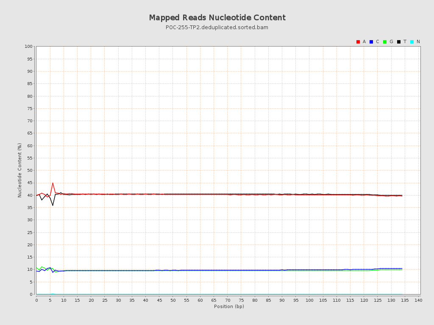Click the y-axis tick label 25

(30, 232)
